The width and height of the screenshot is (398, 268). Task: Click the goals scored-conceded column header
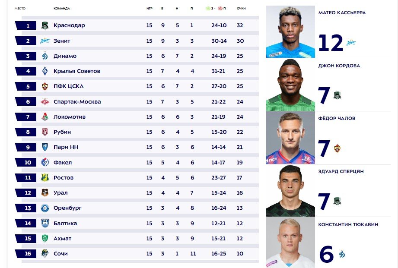pos(216,8)
